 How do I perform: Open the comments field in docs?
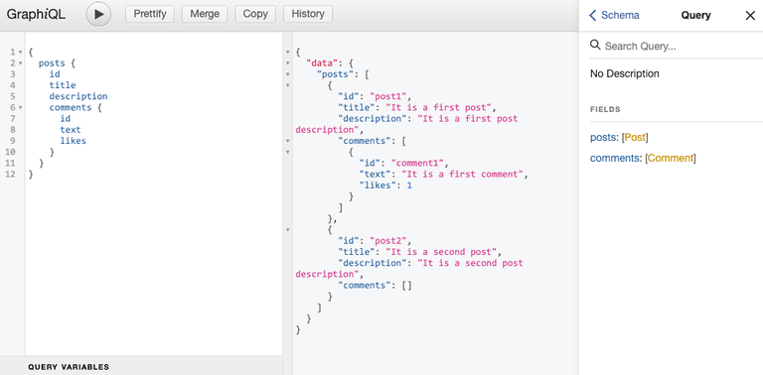616,159
